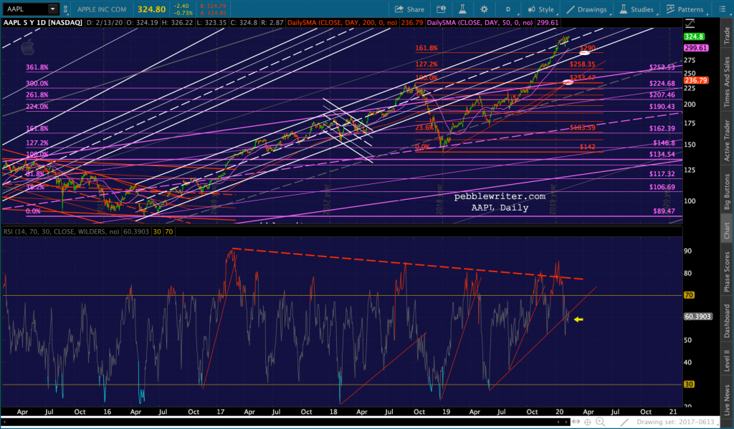This screenshot has height=429, width=734.
Task: Click the chart mode icon above price axis
Action: pos(690,23)
